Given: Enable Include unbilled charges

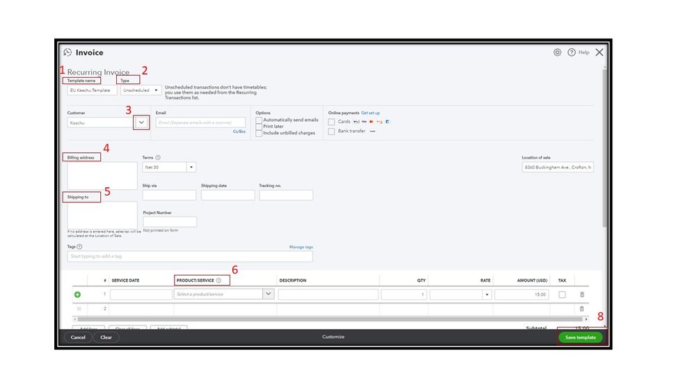Looking at the screenshot, I should coord(259,133).
